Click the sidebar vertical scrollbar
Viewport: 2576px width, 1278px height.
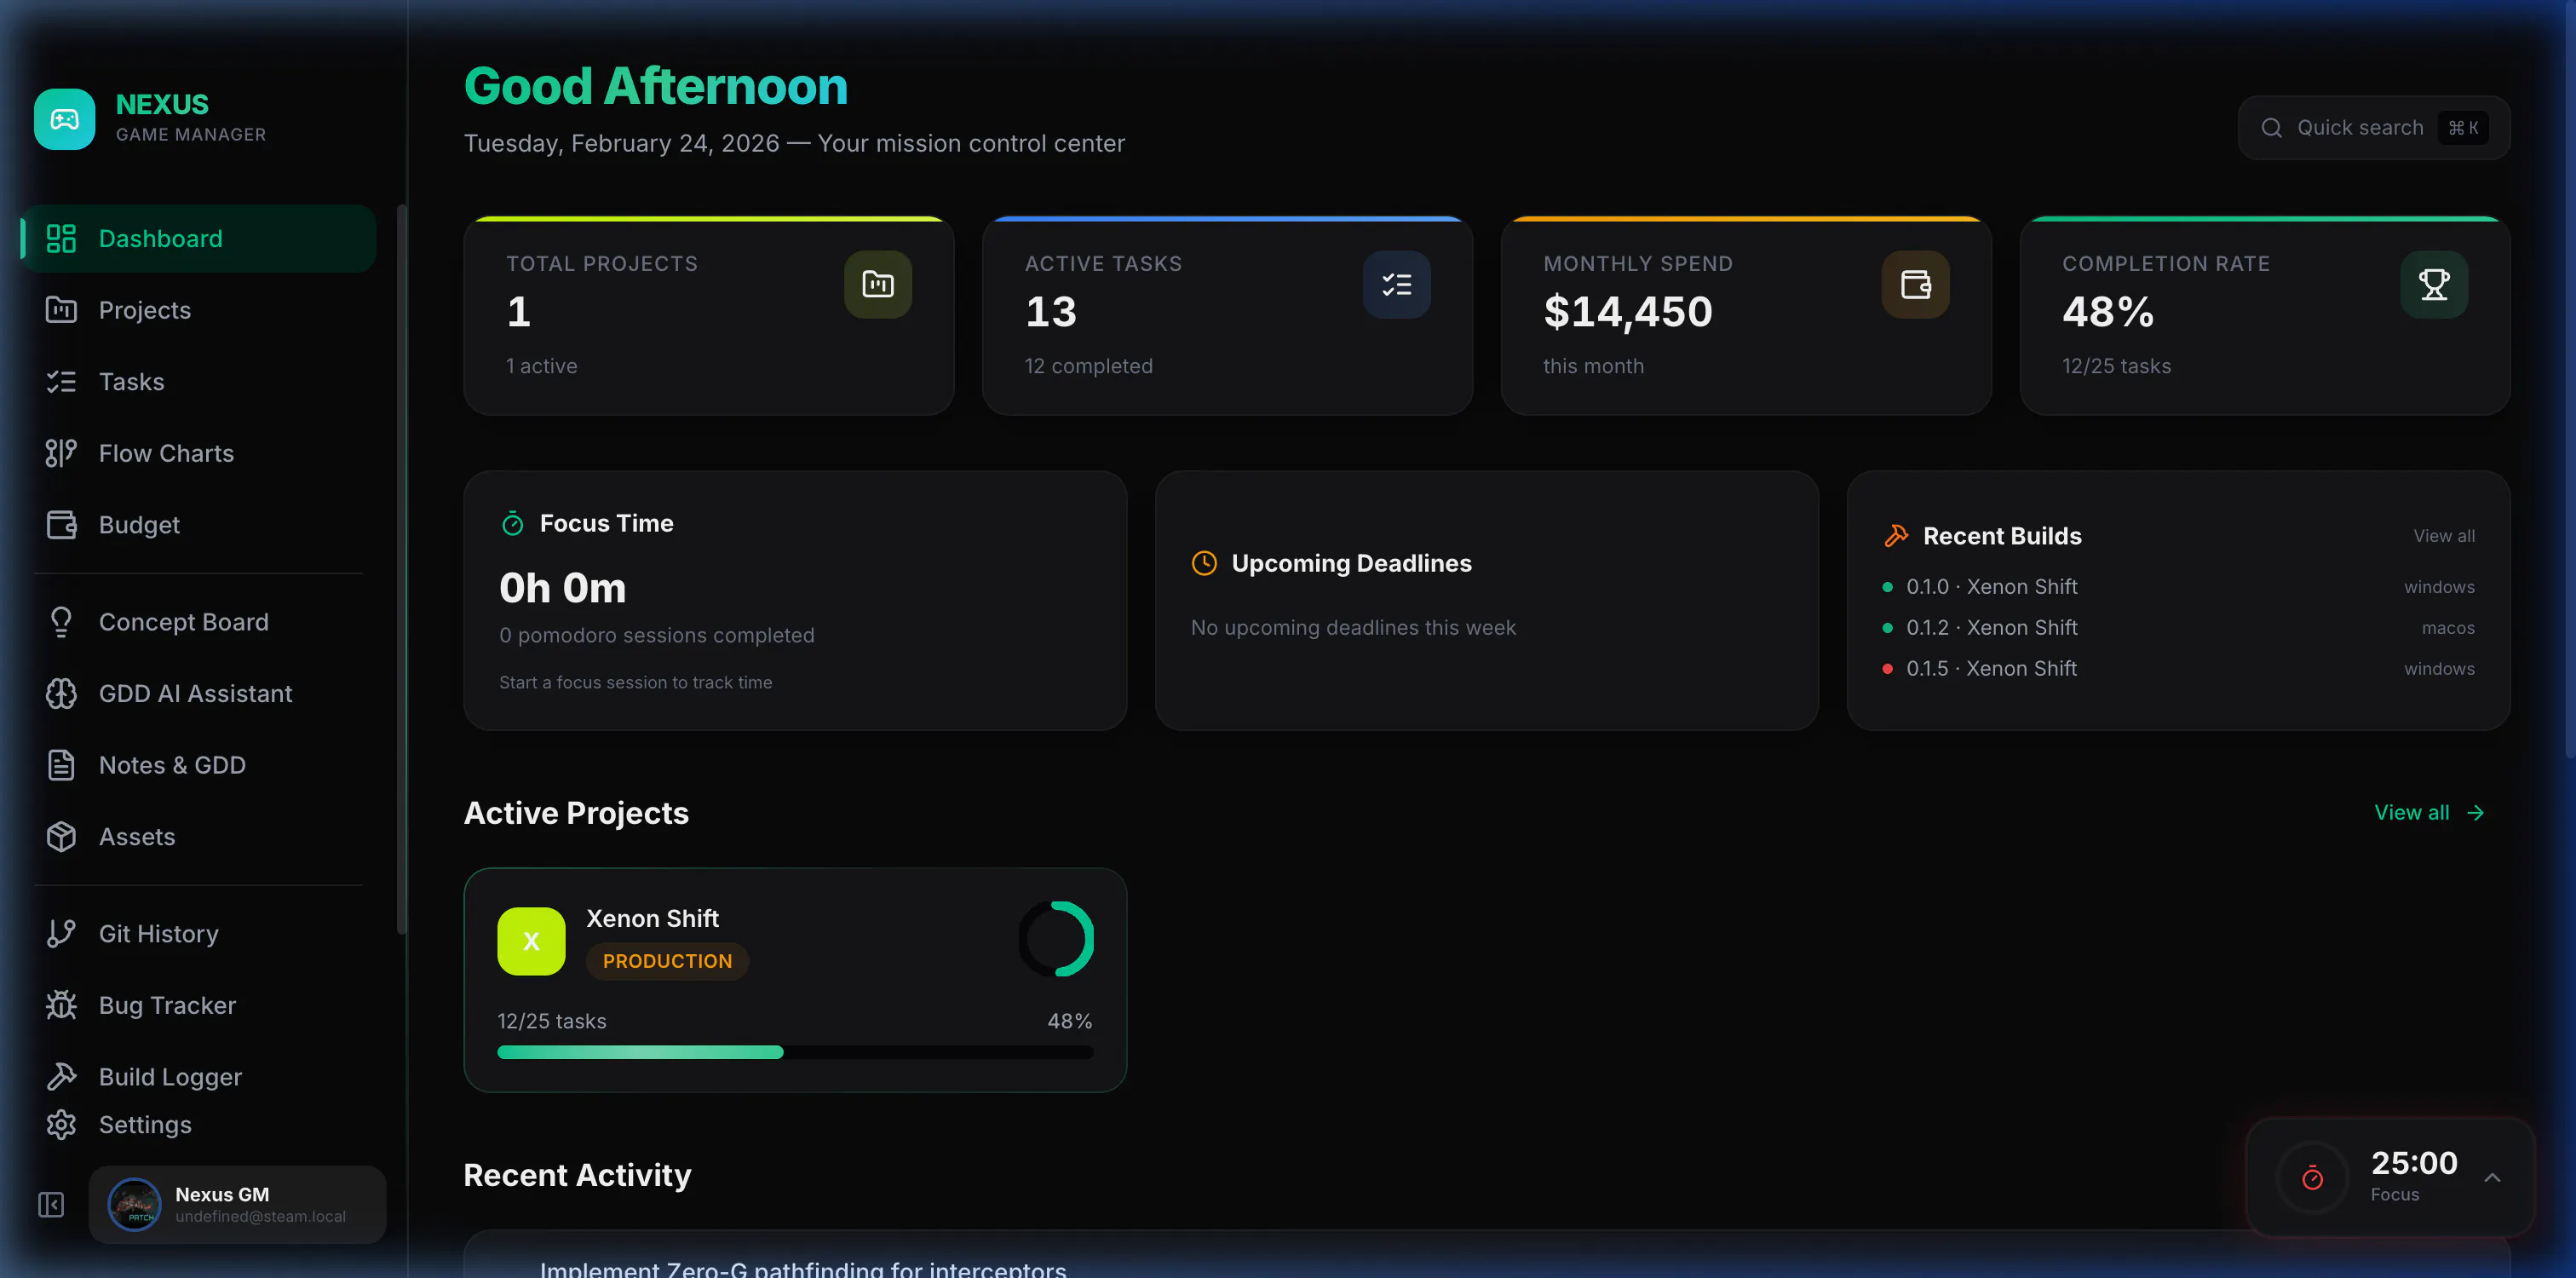[402, 570]
